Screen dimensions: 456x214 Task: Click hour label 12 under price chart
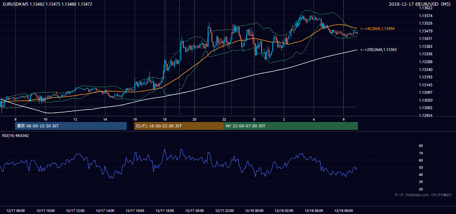(x=75, y=119)
